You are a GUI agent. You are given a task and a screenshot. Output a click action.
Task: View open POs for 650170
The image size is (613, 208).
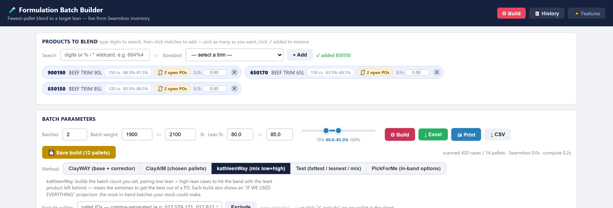point(375,72)
